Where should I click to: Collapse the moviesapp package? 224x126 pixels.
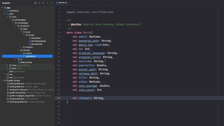(13, 23)
